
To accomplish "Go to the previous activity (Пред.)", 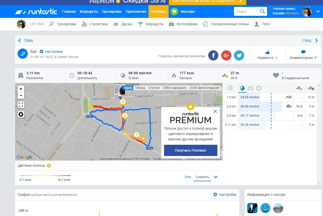I will click(26, 40).
